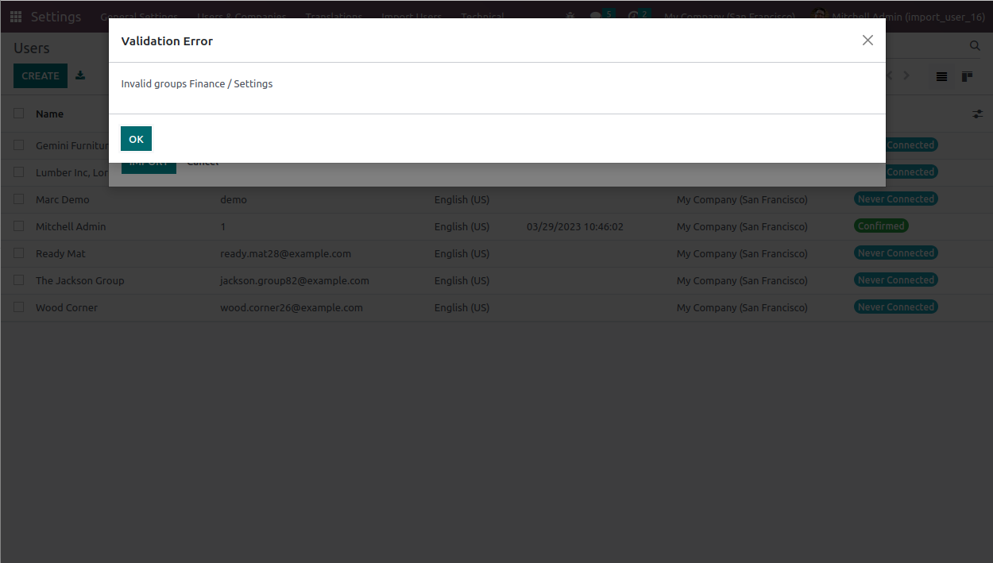Click Never Connected badge in Wood Corner row
This screenshot has width=993, height=563.
coord(896,307)
